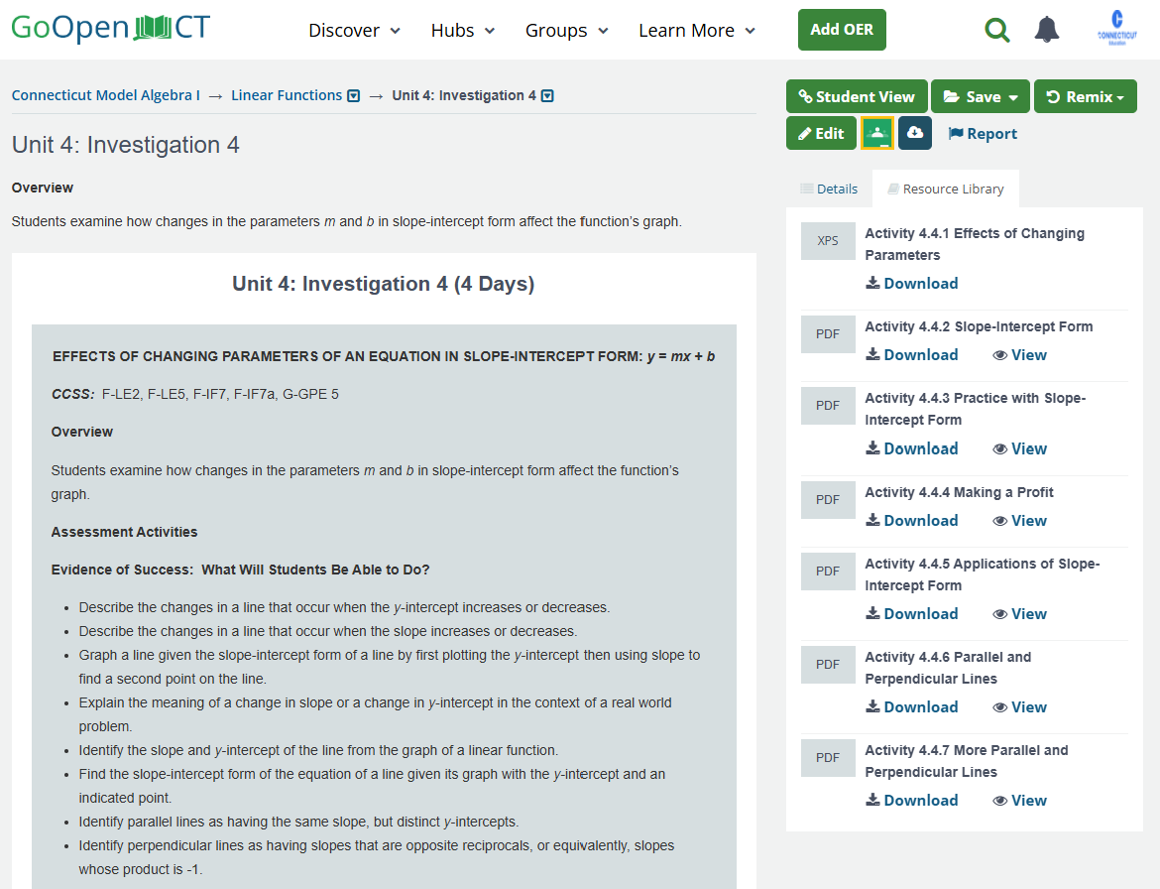The width and height of the screenshot is (1160, 889).
Task: Open the Remix dropdown button
Action: (x=1086, y=96)
